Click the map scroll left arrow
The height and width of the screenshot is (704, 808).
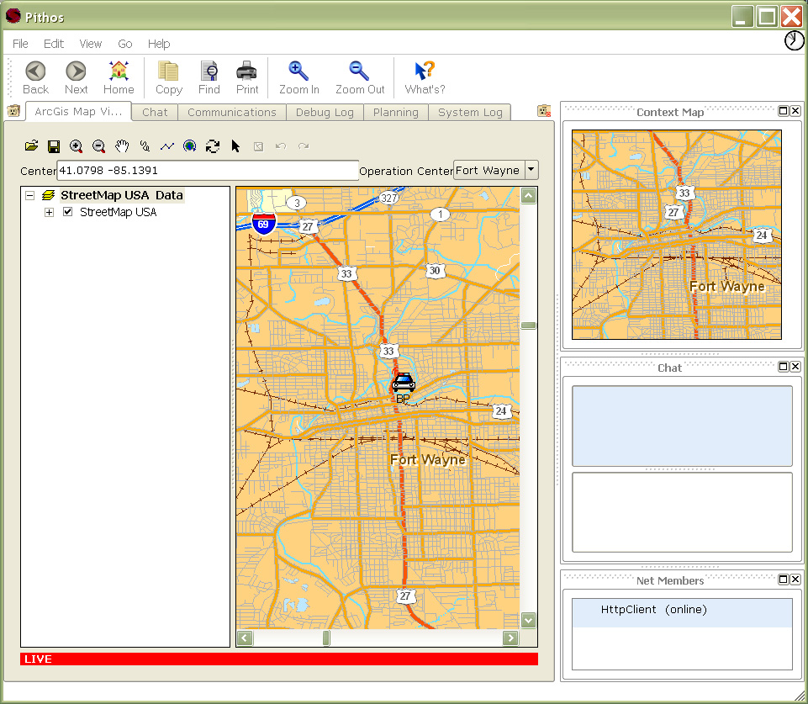pos(245,638)
